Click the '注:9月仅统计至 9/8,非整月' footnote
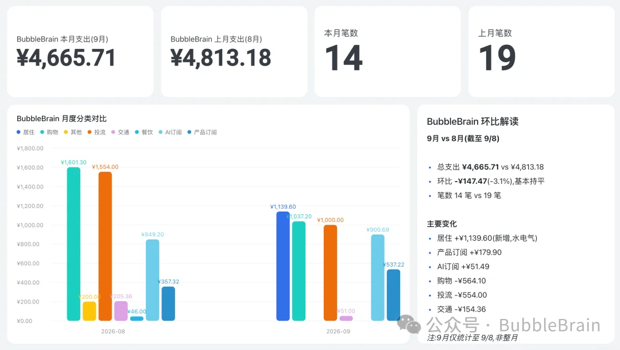The height and width of the screenshot is (350, 620). 472,338
